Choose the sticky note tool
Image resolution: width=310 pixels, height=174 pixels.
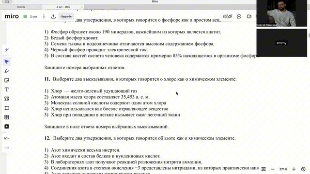[6, 80]
